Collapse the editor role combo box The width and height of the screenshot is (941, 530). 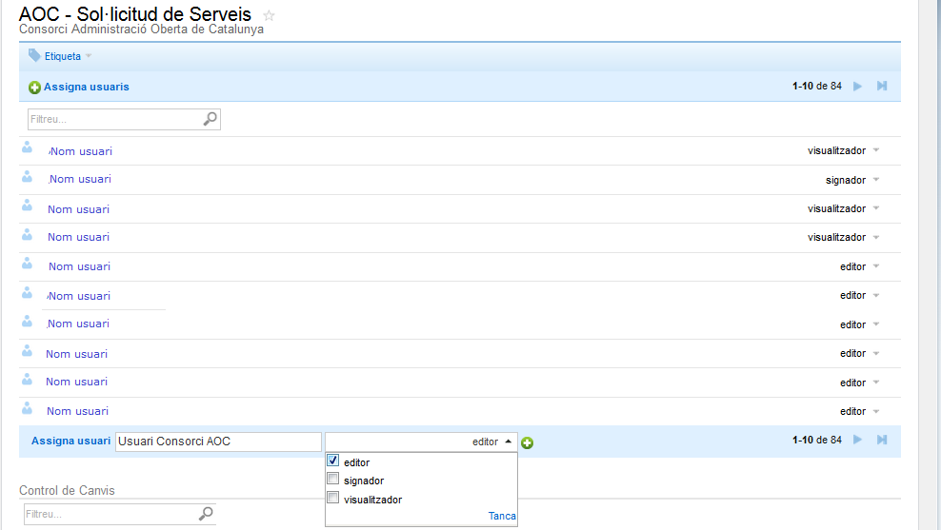pos(508,442)
